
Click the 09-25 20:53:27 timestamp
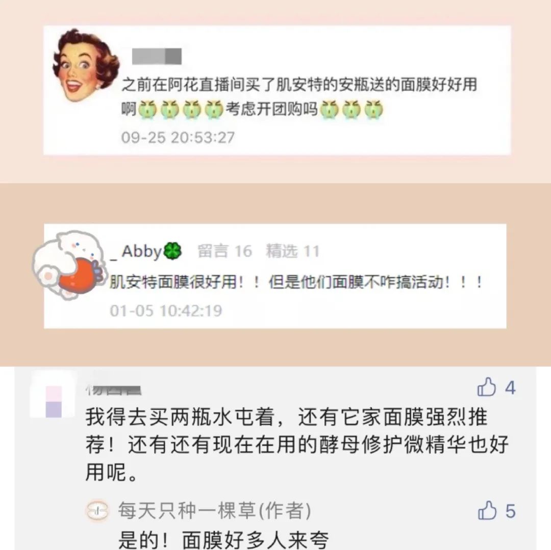pos(178,137)
